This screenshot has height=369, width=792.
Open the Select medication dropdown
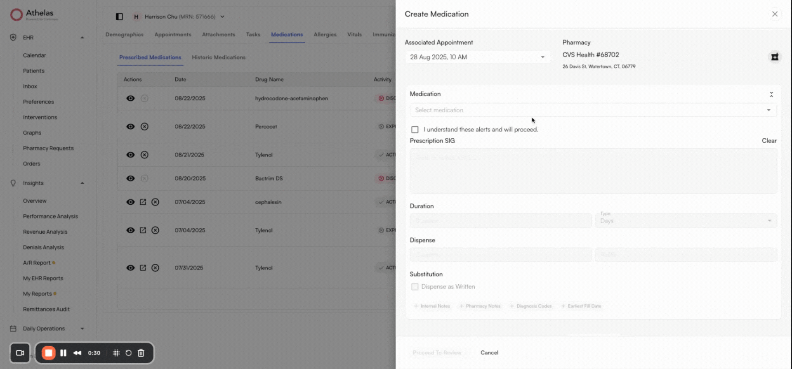(593, 110)
